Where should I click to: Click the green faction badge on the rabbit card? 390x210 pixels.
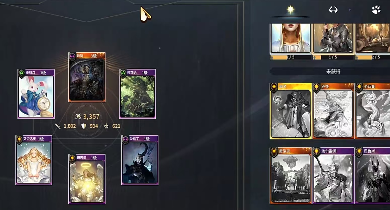pyautogui.click(x=22, y=73)
